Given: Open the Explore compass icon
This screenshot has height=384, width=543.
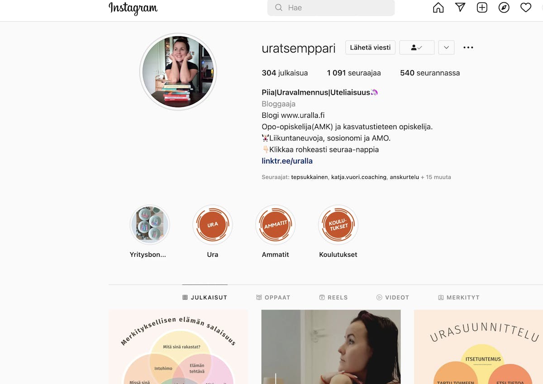Looking at the screenshot, I should pyautogui.click(x=504, y=8).
